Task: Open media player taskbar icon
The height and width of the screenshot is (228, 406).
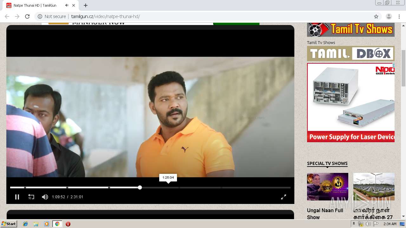Action: coord(47,224)
